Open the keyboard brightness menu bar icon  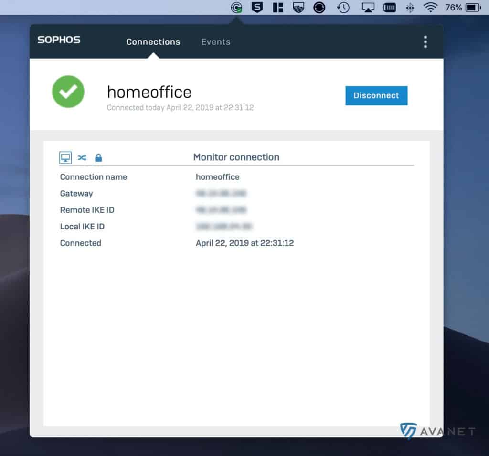(389, 7)
